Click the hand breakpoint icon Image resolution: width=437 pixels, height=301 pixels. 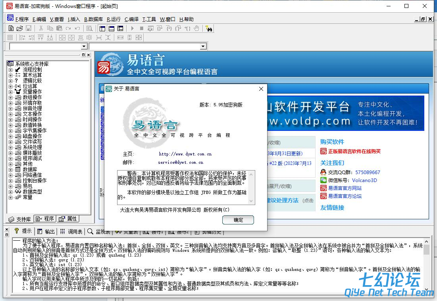point(196,29)
